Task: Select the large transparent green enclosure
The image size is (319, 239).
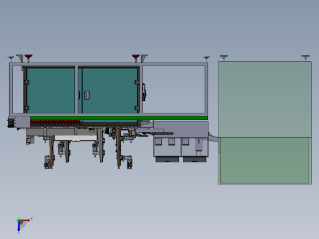Action: coord(264,123)
